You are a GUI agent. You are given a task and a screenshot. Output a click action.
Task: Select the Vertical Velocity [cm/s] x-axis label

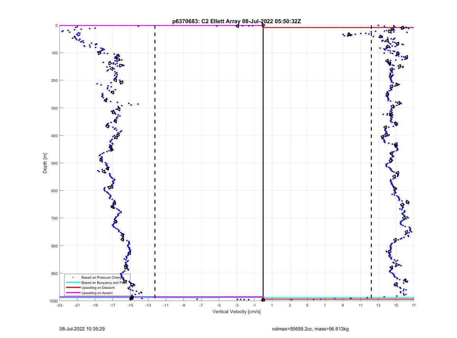pos(236,312)
